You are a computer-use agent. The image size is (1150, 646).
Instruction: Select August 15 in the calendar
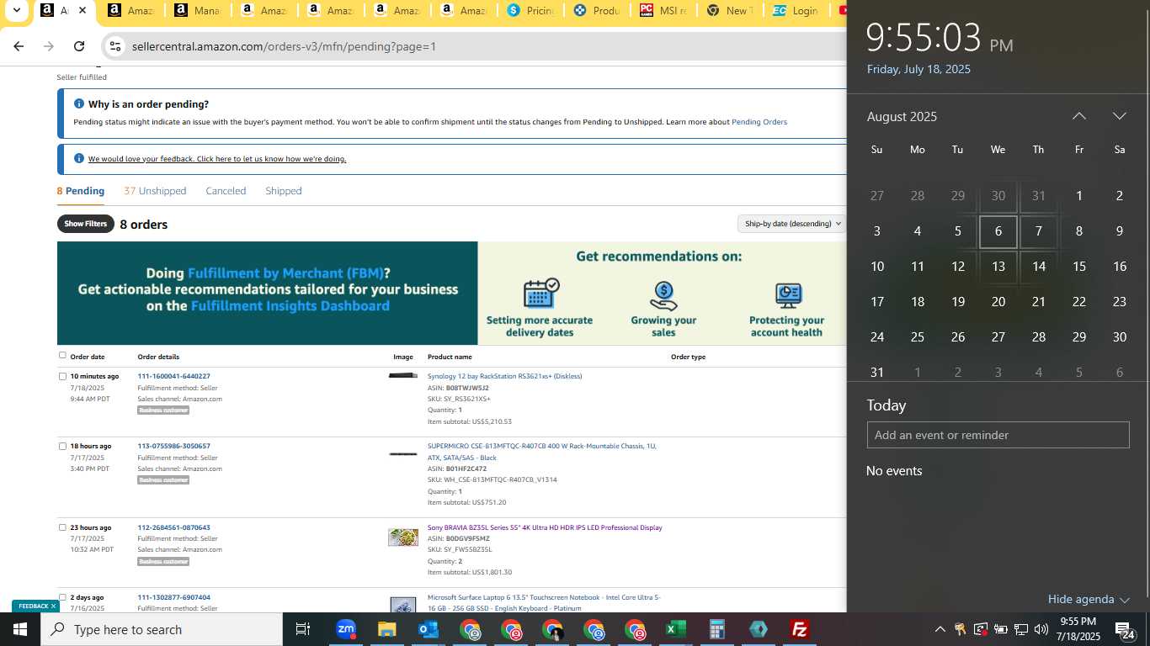click(x=1078, y=266)
